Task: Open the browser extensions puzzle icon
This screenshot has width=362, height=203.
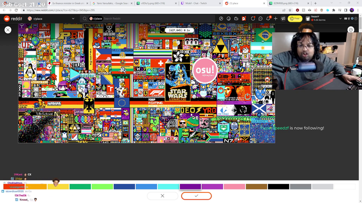Action: pos(334,10)
